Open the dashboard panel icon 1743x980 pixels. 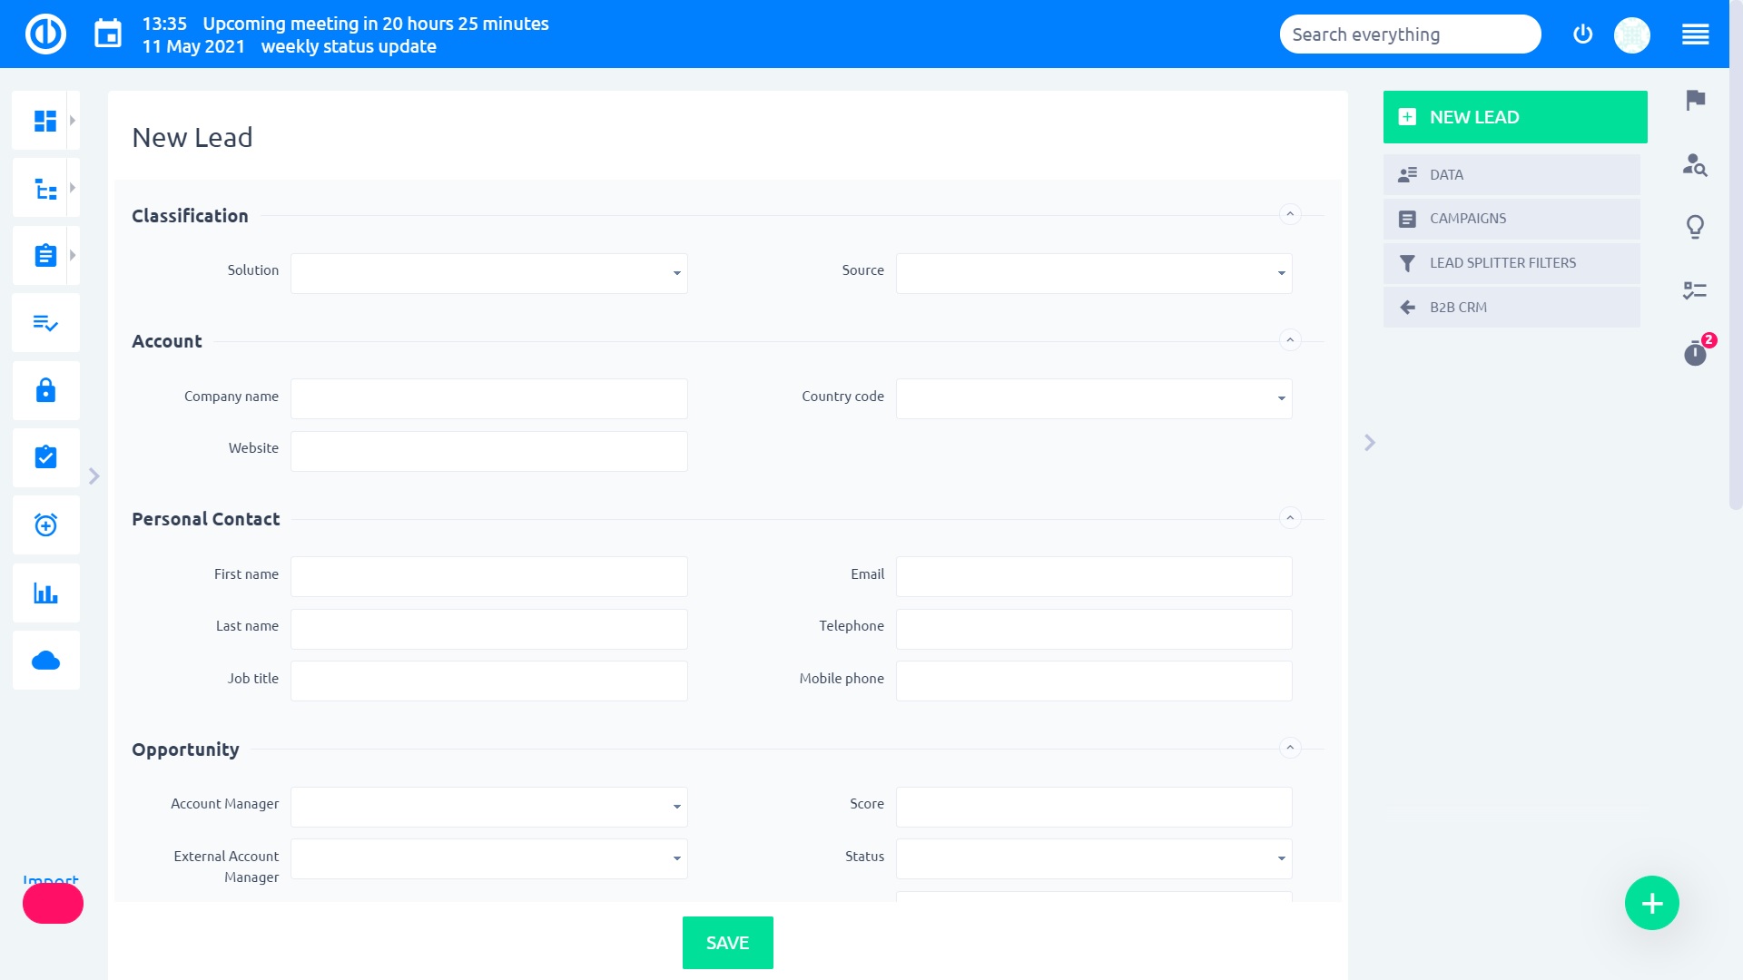tap(44, 119)
